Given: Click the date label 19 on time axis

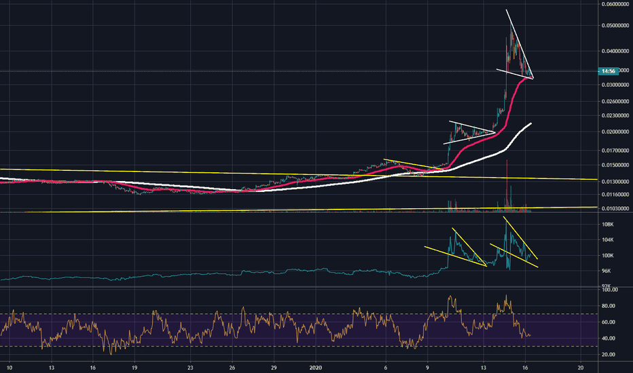Looking at the screenshot, I should [x=134, y=368].
